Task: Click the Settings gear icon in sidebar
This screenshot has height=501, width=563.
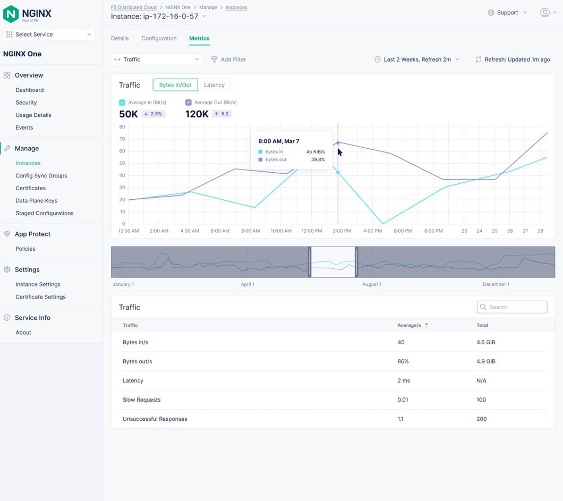Action: pyautogui.click(x=7, y=270)
